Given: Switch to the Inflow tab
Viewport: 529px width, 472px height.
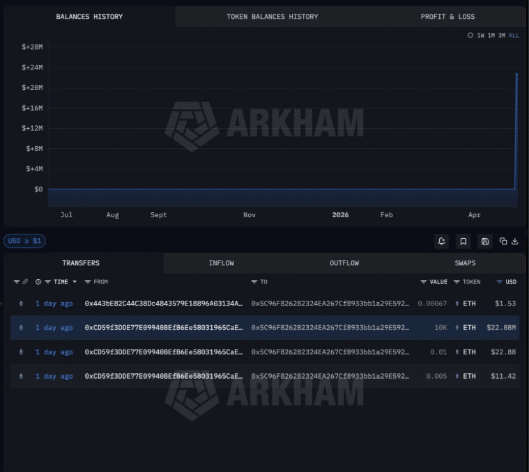Looking at the screenshot, I should (221, 263).
